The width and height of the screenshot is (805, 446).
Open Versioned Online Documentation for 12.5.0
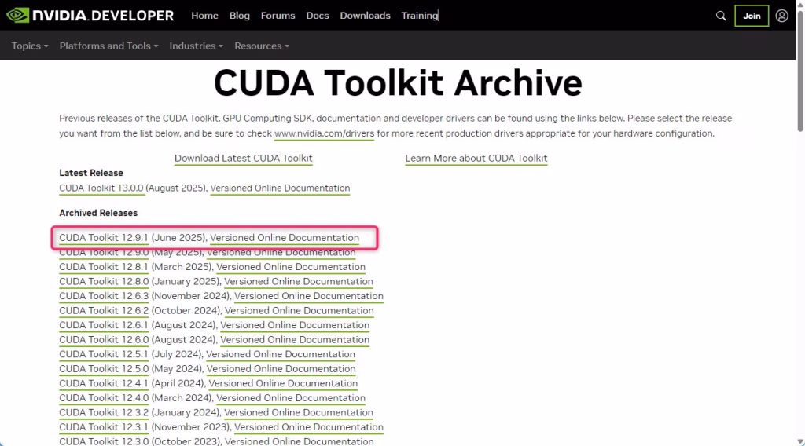pyautogui.click(x=281, y=369)
